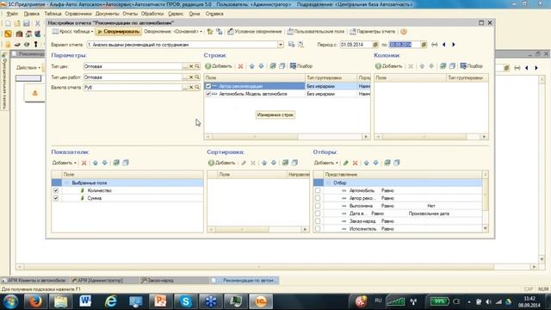The width and height of the screenshot is (551, 310).
Task: Open the Документы menu
Action: [107, 14]
